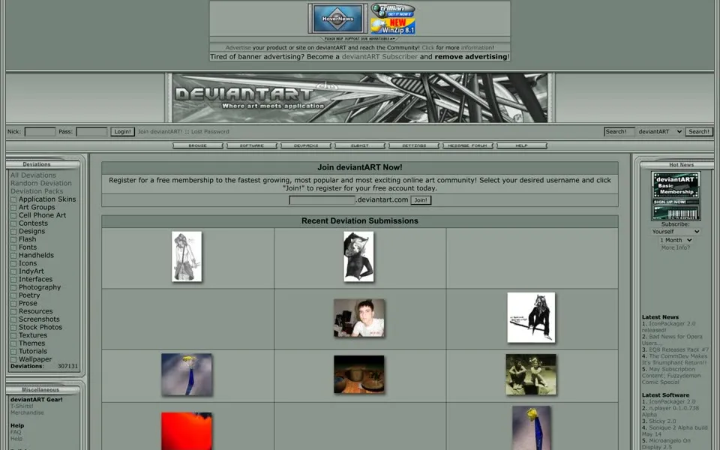
Task: Open the Poetry category
Action: pyautogui.click(x=29, y=295)
